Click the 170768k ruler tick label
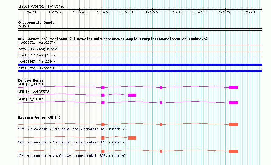This screenshot has height=165, width=271. point(176,12)
